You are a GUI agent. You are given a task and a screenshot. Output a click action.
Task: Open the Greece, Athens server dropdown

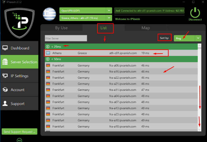pos(86,18)
